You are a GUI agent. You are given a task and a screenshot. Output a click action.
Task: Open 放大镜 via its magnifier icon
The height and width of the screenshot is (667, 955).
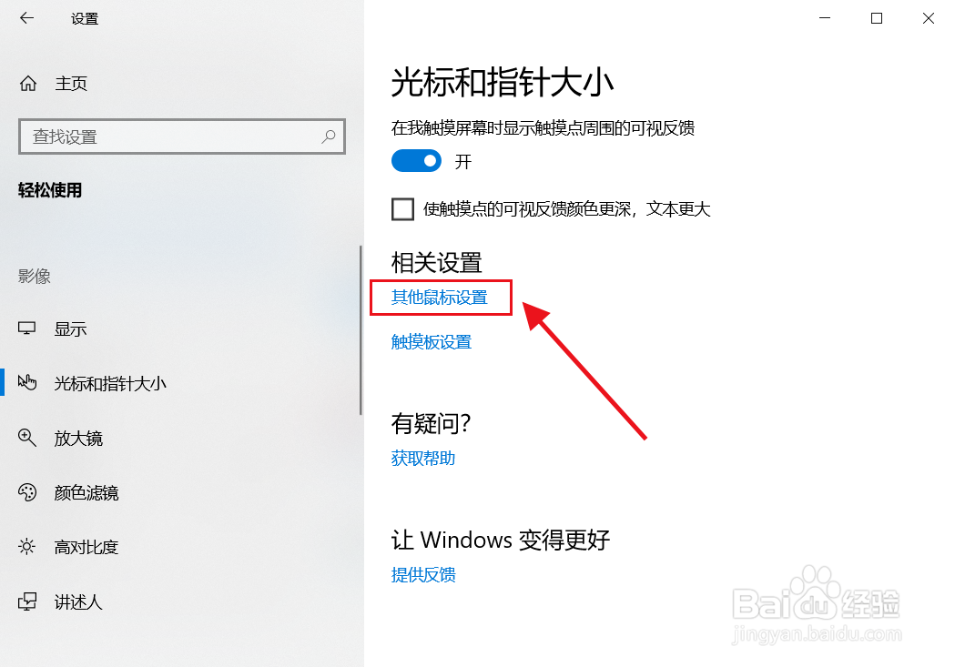[26, 438]
